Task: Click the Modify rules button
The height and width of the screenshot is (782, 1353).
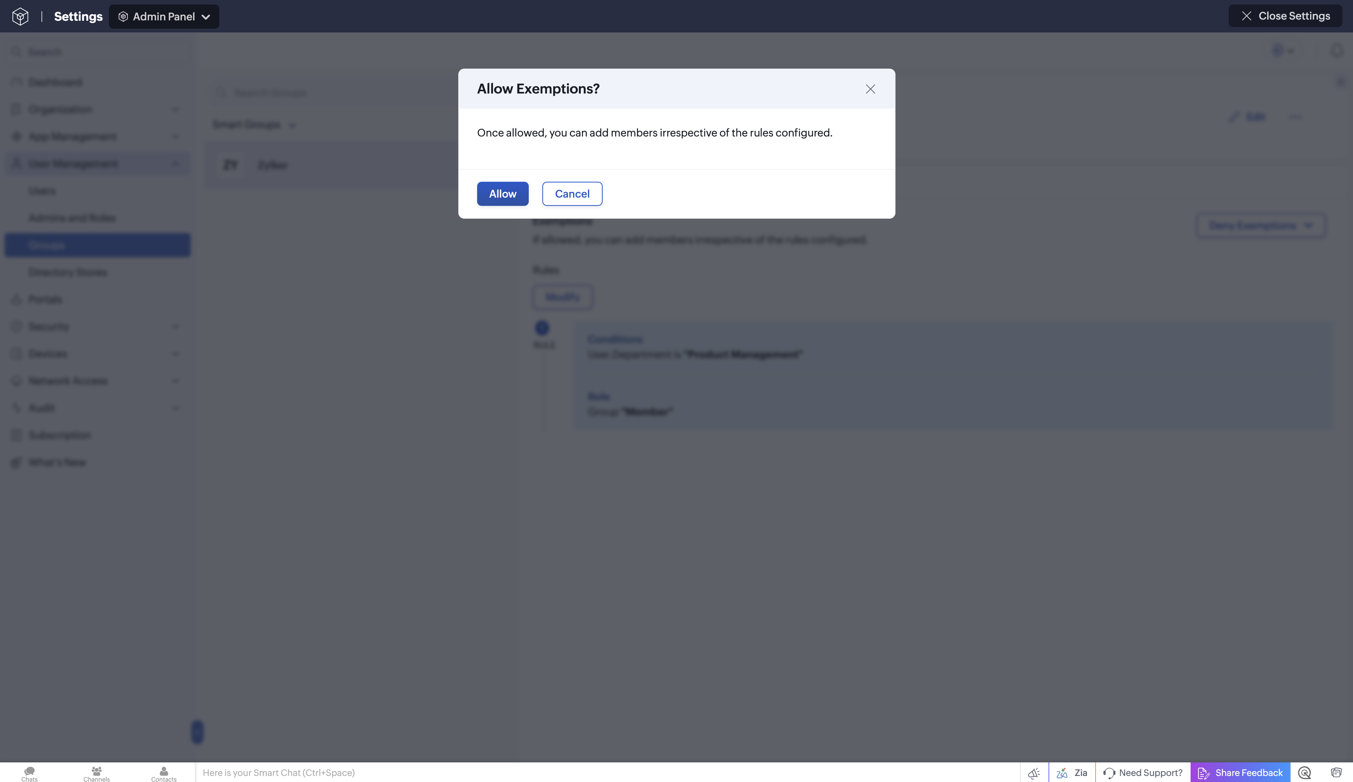Action: [x=562, y=297]
